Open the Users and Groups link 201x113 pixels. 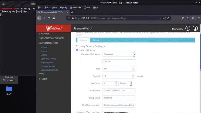(48, 59)
